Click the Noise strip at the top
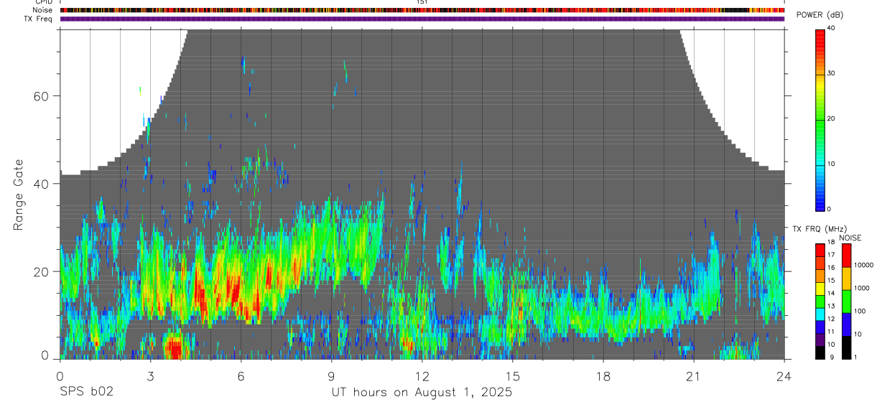The image size is (882, 407). (x=422, y=10)
